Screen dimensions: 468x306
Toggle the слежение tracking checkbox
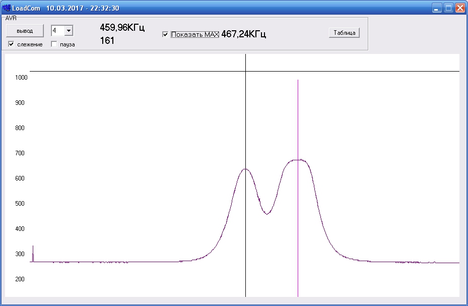[11, 44]
